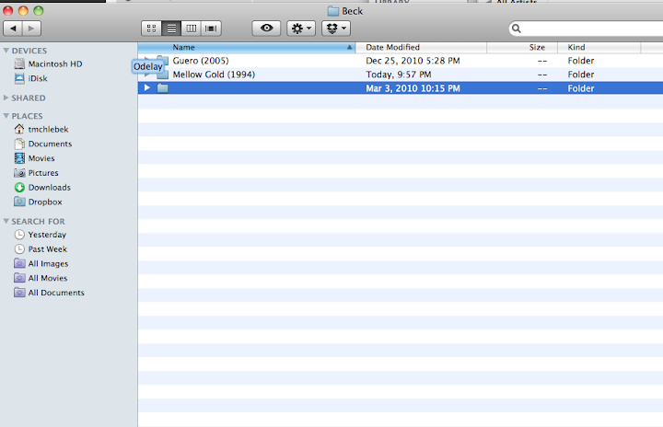The width and height of the screenshot is (663, 427).
Task: Click the Pictures camera icon
Action: [x=19, y=173]
